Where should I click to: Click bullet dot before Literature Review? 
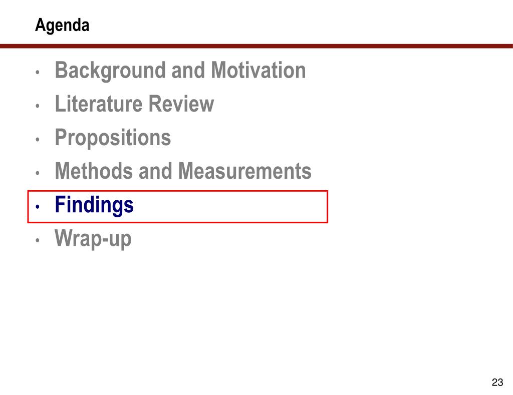tap(38, 106)
